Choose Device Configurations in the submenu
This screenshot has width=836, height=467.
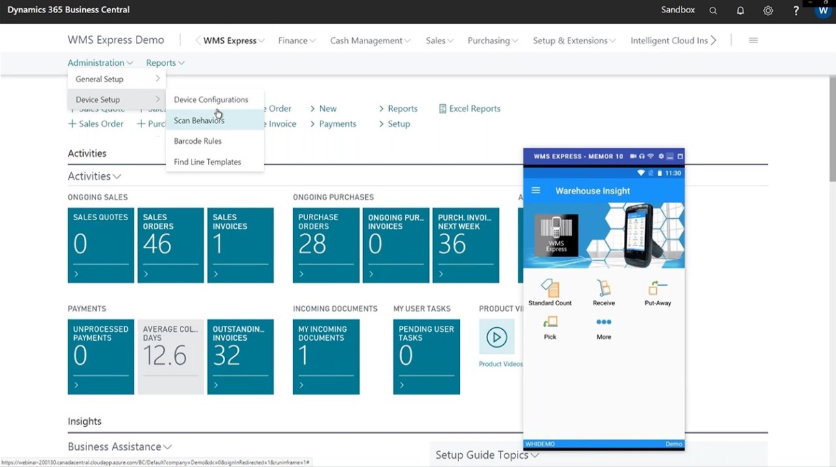pyautogui.click(x=211, y=99)
